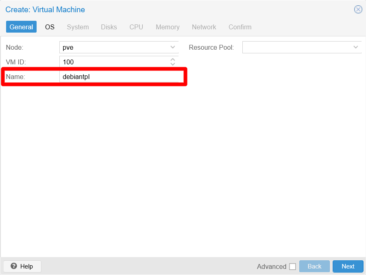Enable the Advanced checkbox

click(x=293, y=266)
